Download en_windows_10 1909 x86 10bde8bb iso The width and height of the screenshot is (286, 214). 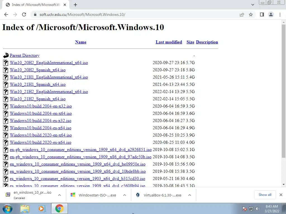(x=78, y=171)
